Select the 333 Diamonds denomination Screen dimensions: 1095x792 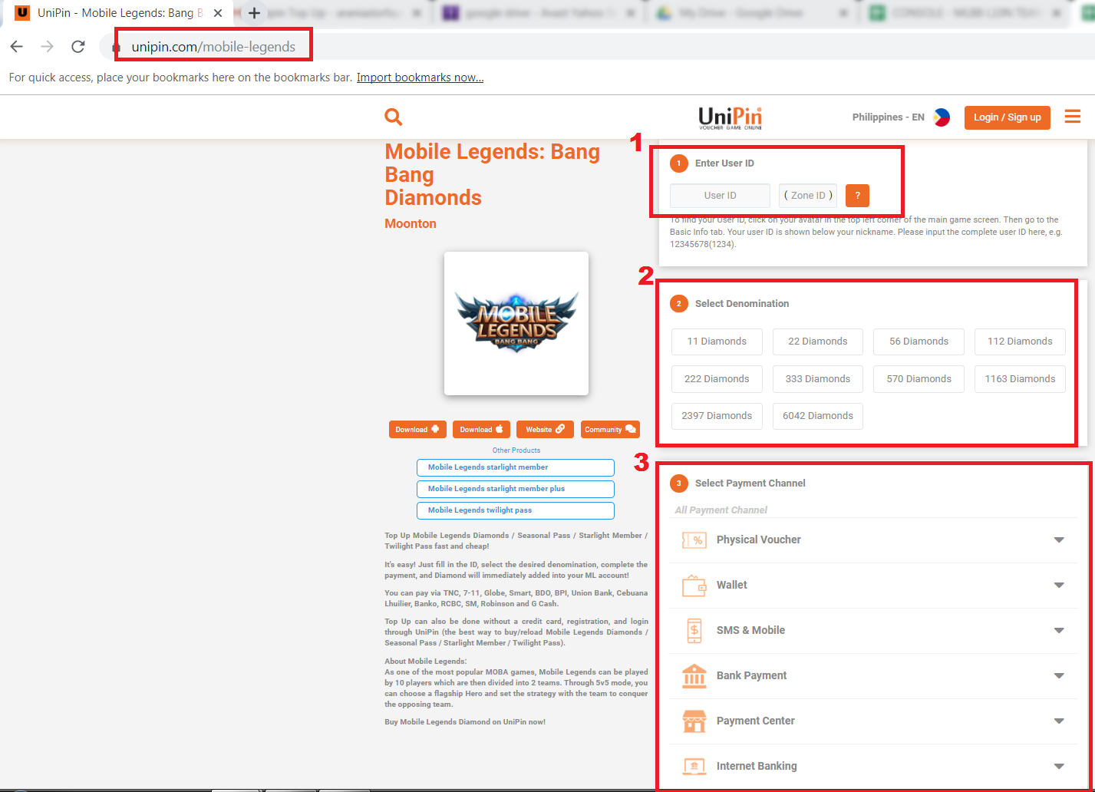tap(818, 379)
